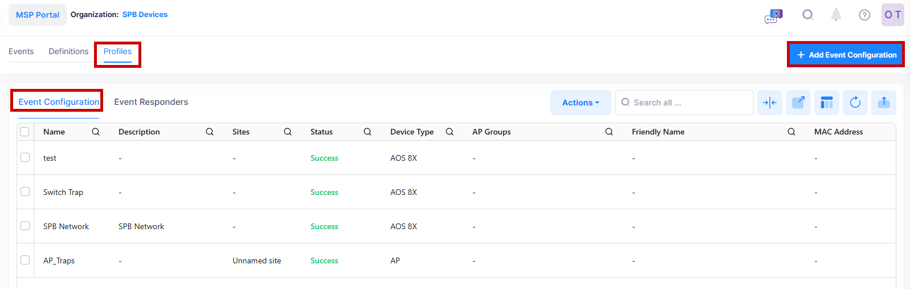The height and width of the screenshot is (289, 910).
Task: Open the OT user avatar menu
Action: [x=892, y=15]
